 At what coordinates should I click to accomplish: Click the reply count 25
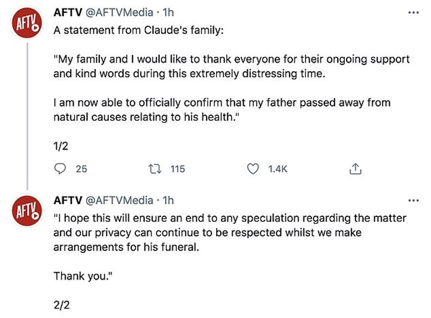(81, 169)
